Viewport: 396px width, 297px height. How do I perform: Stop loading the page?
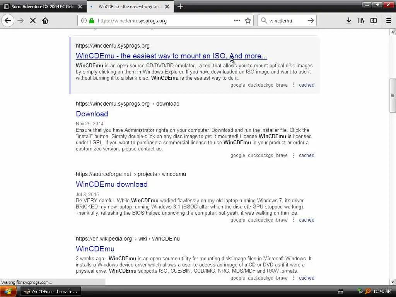point(33,21)
